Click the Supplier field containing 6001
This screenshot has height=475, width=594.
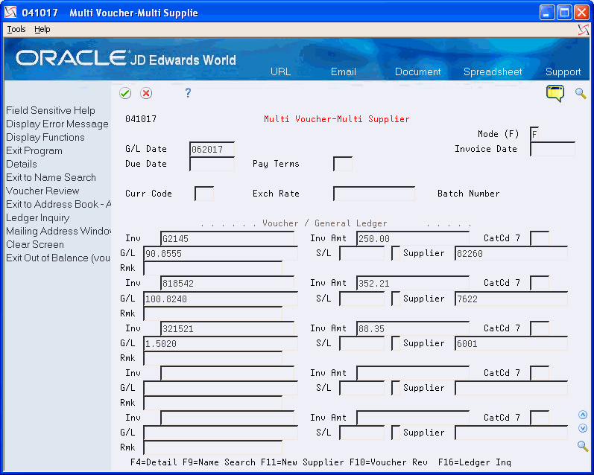(511, 343)
